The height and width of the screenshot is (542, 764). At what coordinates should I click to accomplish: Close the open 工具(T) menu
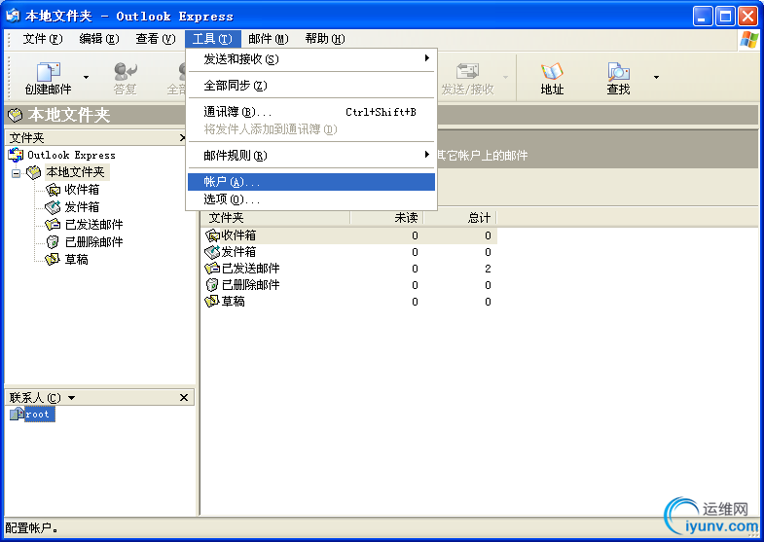(x=212, y=39)
